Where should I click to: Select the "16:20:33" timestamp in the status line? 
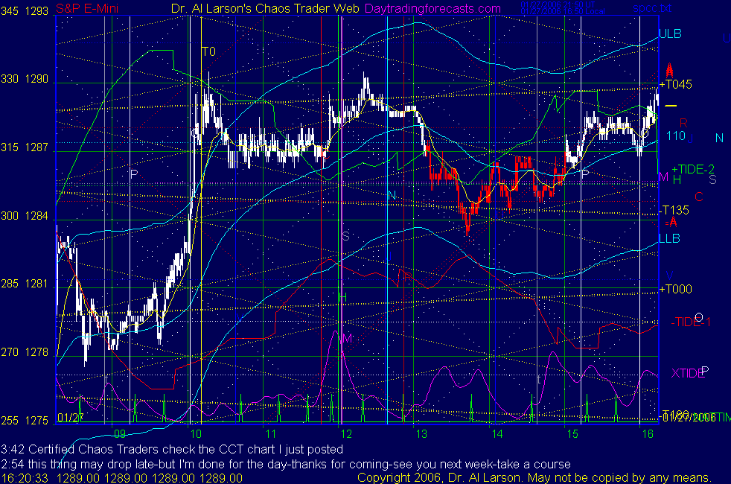[x=25, y=478]
